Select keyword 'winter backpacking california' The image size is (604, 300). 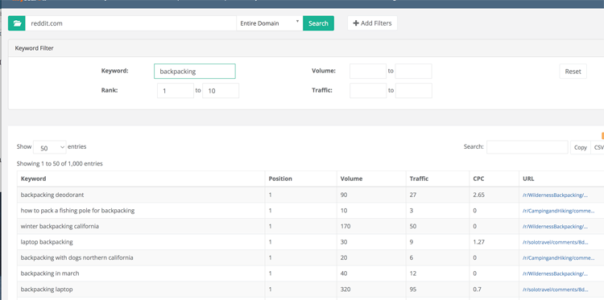click(x=60, y=226)
